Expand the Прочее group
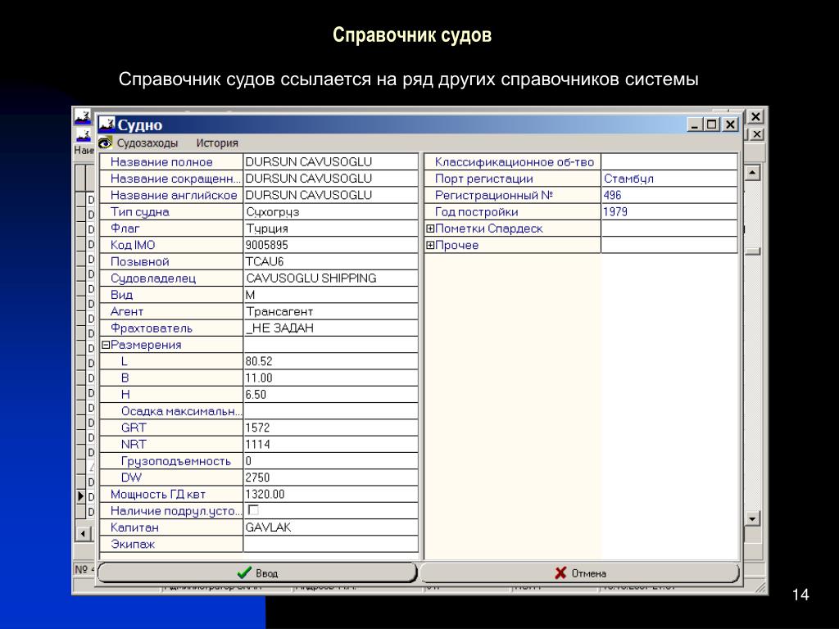This screenshot has height=629, width=839. coord(430,245)
